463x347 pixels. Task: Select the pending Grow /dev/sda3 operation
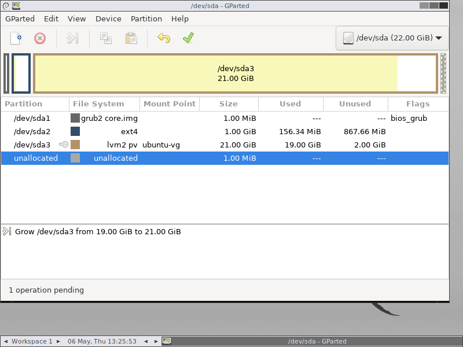pyautogui.click(x=97, y=231)
